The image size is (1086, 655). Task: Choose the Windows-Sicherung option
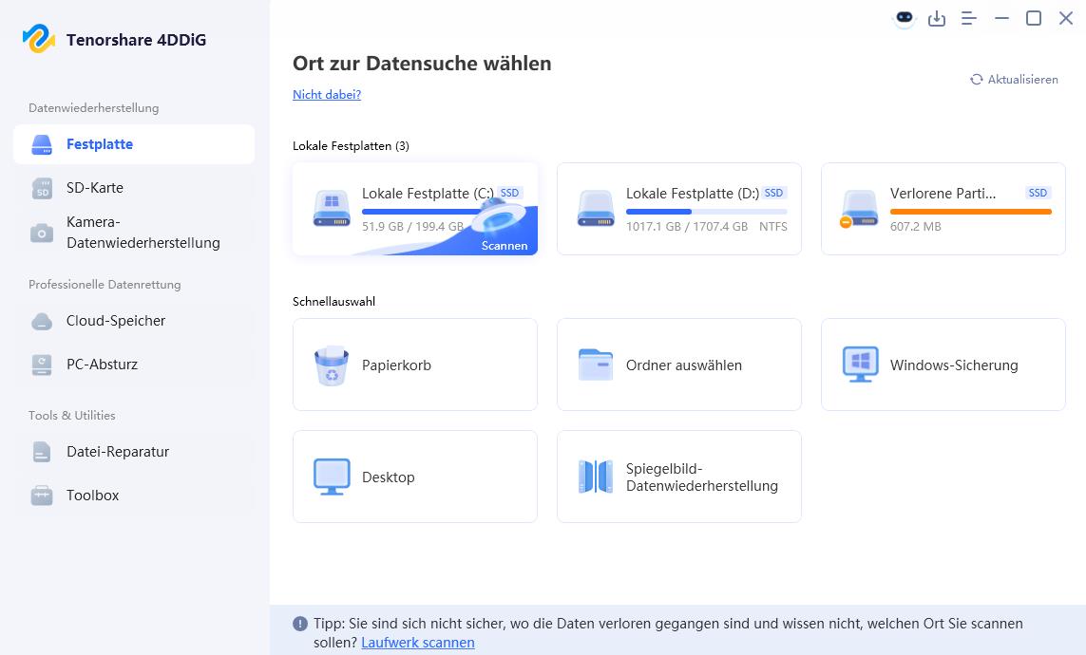click(x=943, y=365)
